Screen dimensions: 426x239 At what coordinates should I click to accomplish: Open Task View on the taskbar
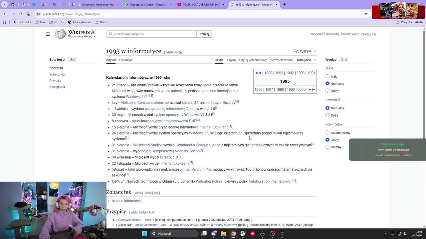coord(204,234)
